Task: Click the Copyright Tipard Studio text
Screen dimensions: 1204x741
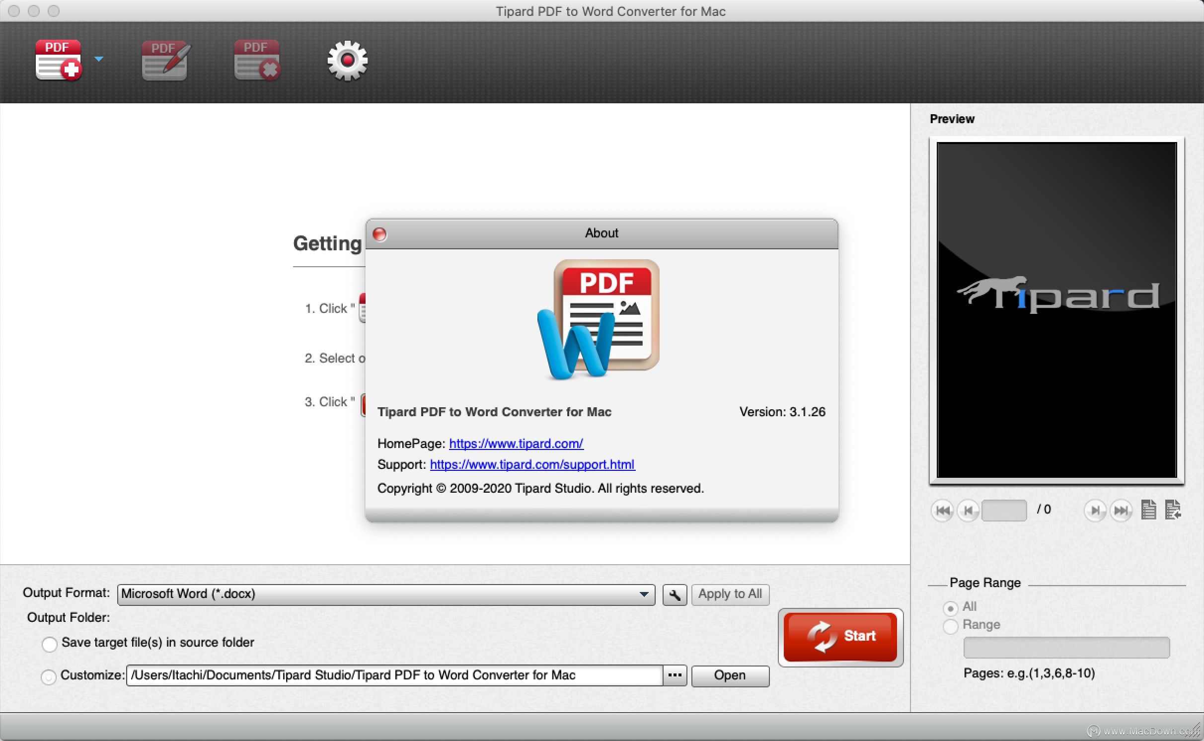Action: pyautogui.click(x=540, y=488)
